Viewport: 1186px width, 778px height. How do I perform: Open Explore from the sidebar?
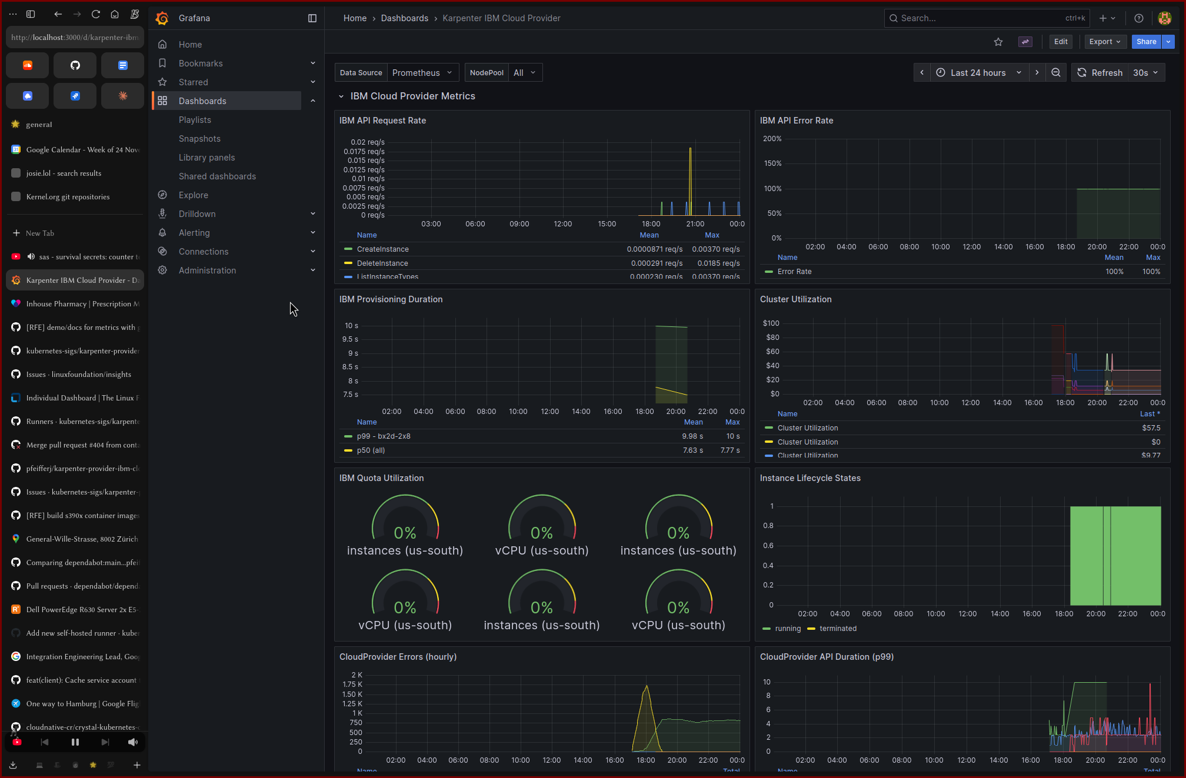(x=193, y=195)
